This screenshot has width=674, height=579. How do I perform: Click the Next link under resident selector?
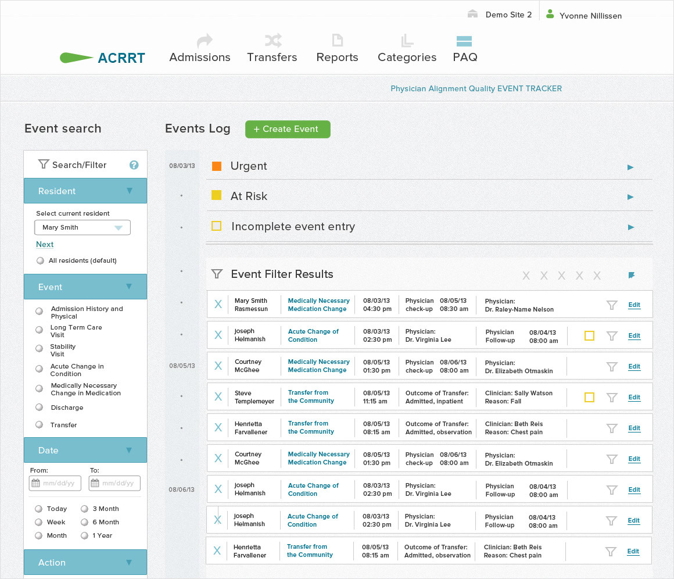point(45,245)
